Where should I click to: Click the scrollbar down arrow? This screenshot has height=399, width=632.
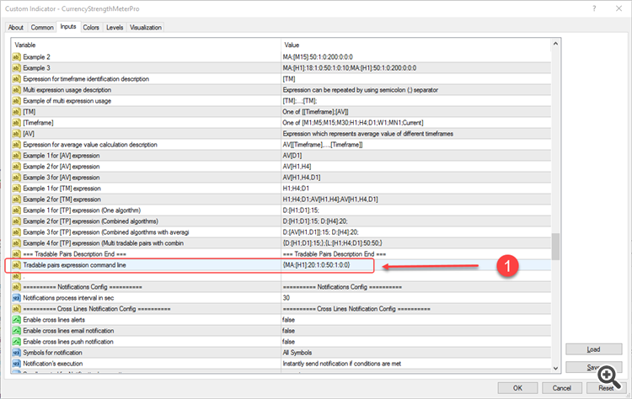(555, 368)
